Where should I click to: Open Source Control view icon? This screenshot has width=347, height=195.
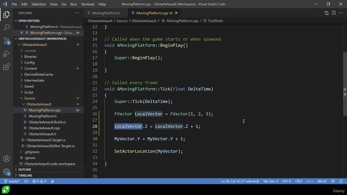pyautogui.click(x=7, y=41)
